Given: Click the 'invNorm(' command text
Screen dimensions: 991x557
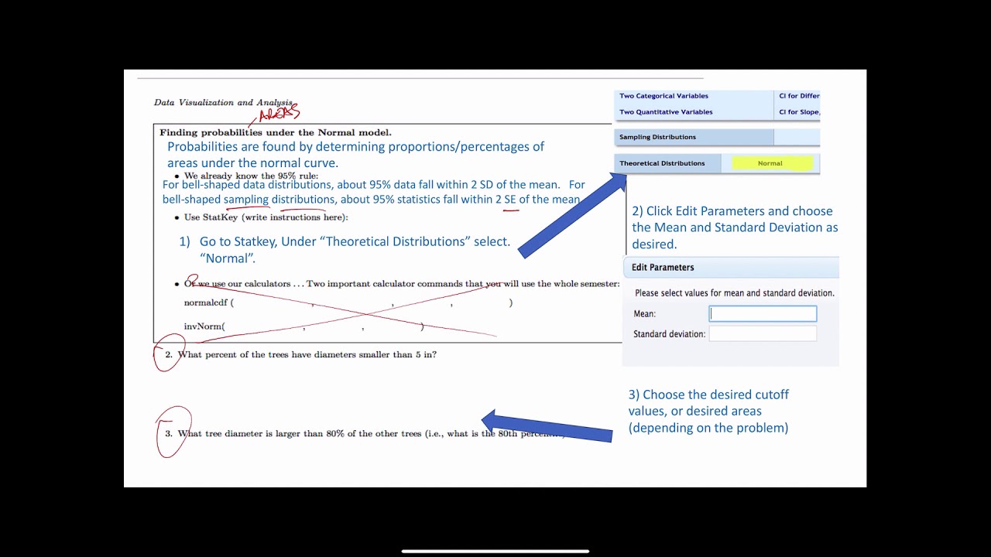Looking at the screenshot, I should [204, 326].
